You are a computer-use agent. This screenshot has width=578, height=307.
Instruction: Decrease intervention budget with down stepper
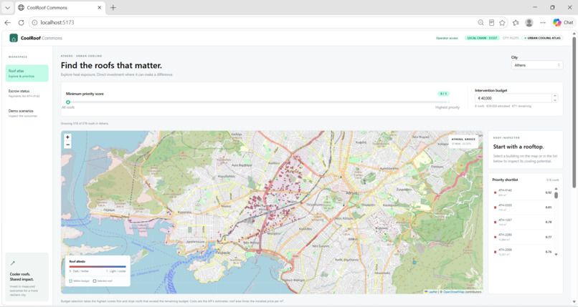tap(555, 100)
